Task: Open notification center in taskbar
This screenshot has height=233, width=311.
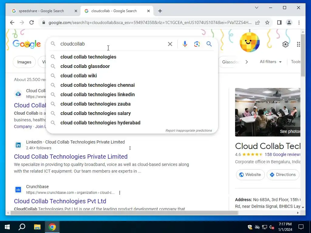Action: [301, 227]
